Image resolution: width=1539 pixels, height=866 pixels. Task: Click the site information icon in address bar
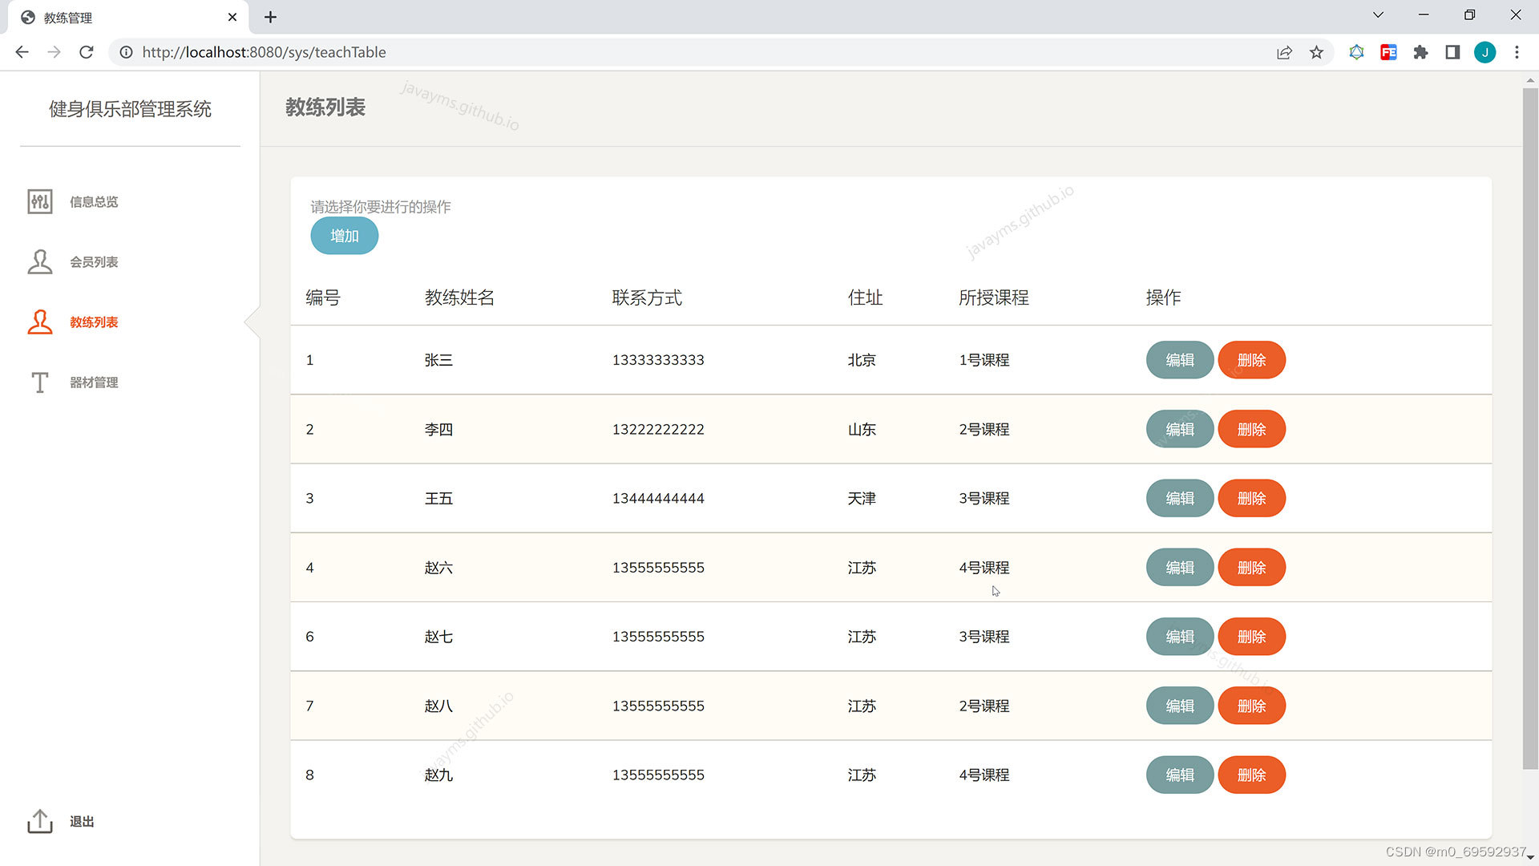[126, 52]
